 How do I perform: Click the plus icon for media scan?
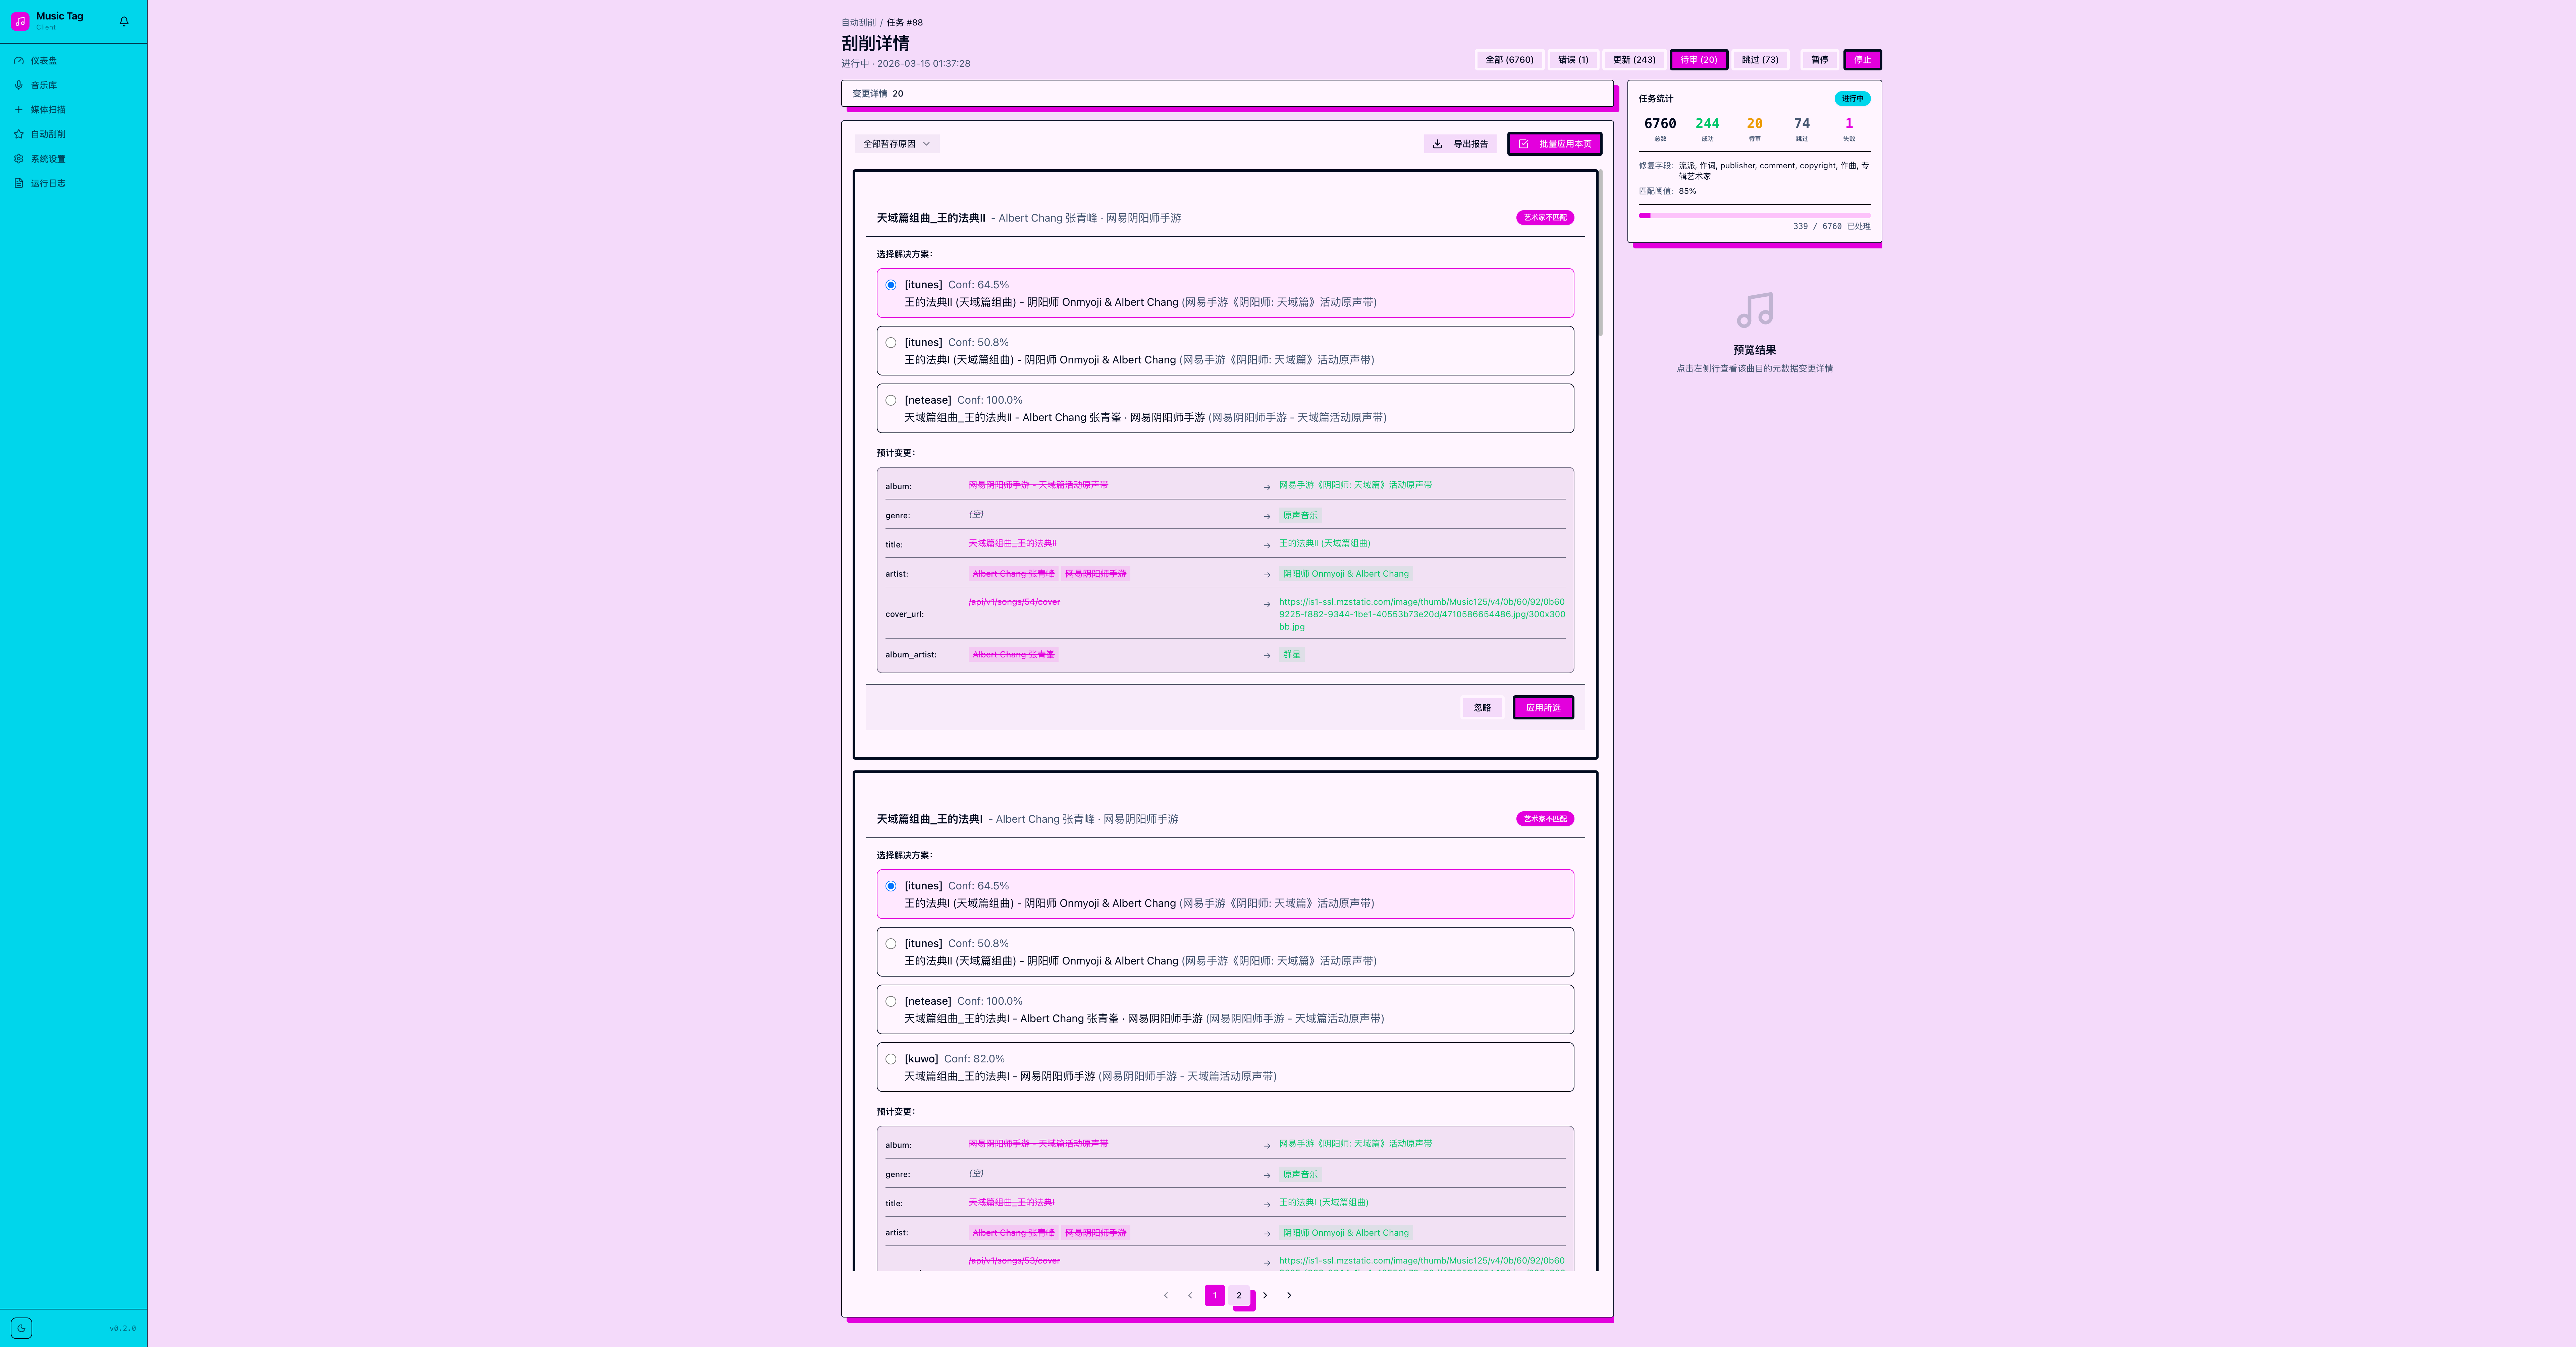click(x=19, y=110)
